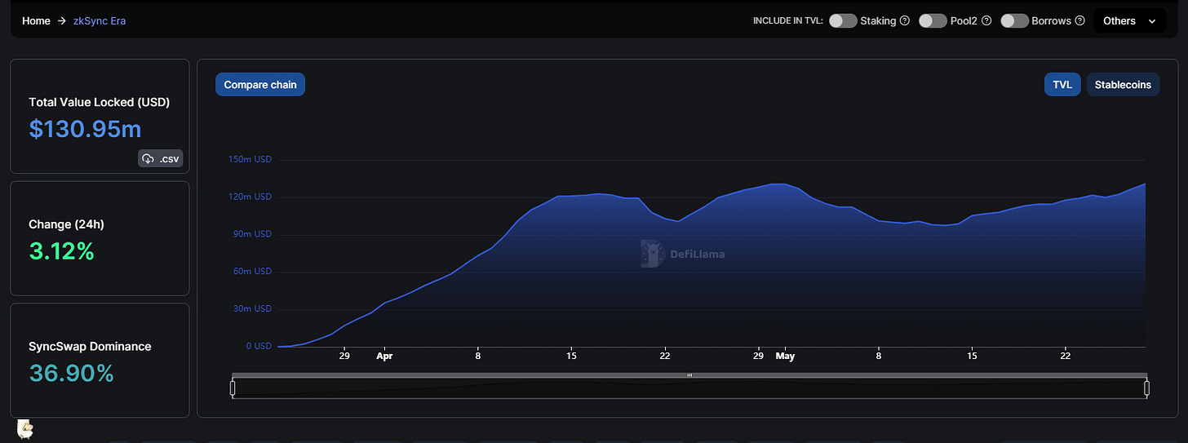Image resolution: width=1188 pixels, height=443 pixels.
Task: Switch chart to the Stablecoins tab
Action: click(1123, 85)
